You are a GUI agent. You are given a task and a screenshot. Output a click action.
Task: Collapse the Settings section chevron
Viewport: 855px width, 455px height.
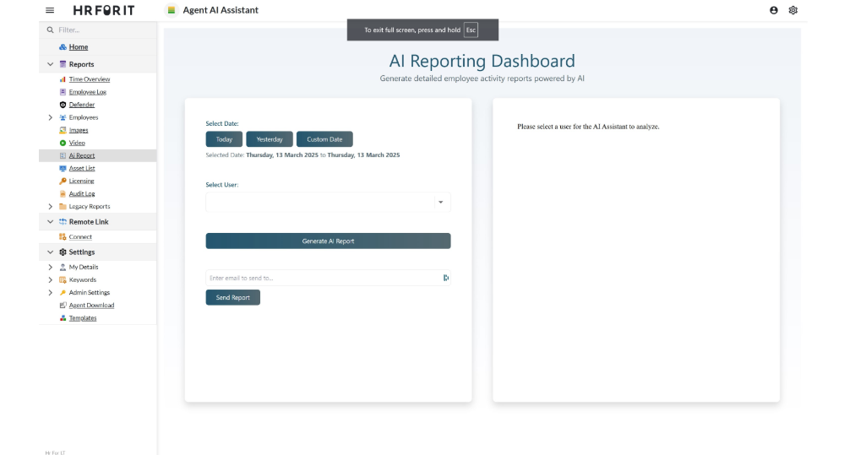[50, 252]
